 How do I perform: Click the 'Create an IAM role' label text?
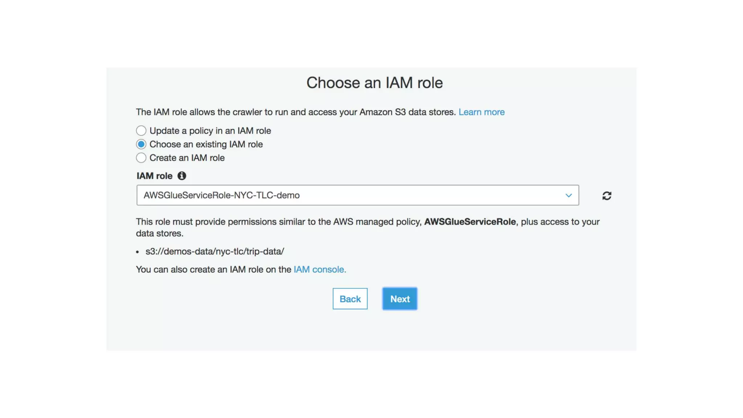pos(187,158)
